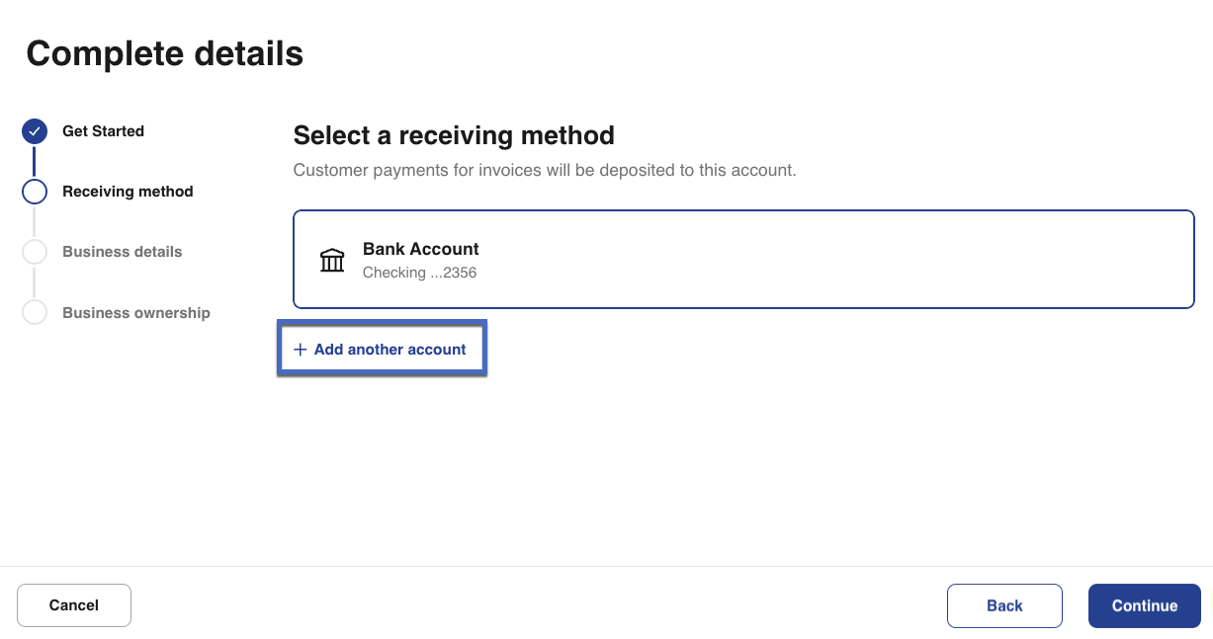Click the Bank Account title text
Image resolution: width=1213 pixels, height=639 pixels.
point(420,249)
